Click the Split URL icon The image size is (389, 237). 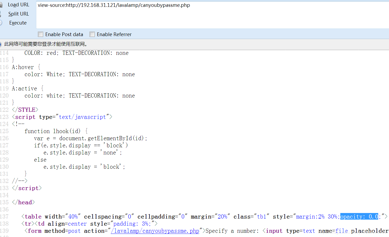pos(1,14)
